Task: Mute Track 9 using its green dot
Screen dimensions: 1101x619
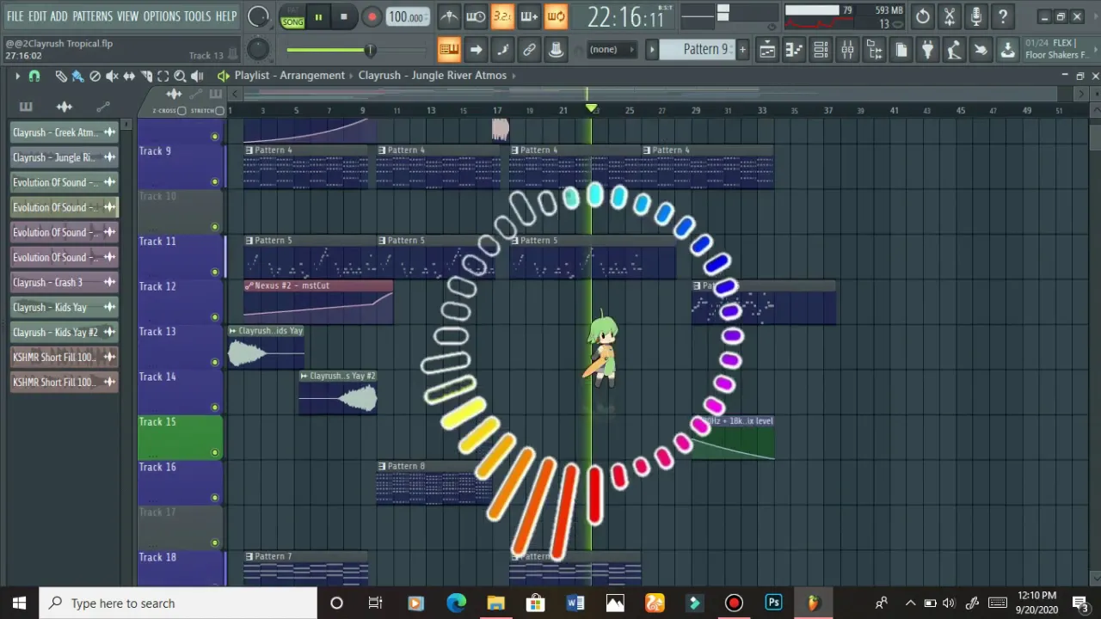Action: [x=215, y=181]
